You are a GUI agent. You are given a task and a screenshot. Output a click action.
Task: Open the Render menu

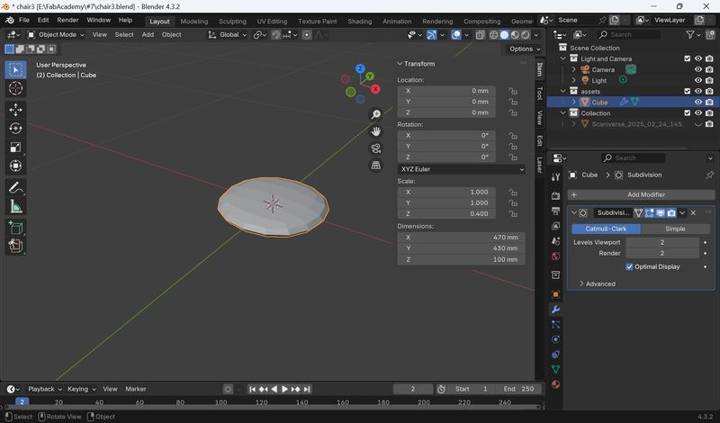(68, 20)
